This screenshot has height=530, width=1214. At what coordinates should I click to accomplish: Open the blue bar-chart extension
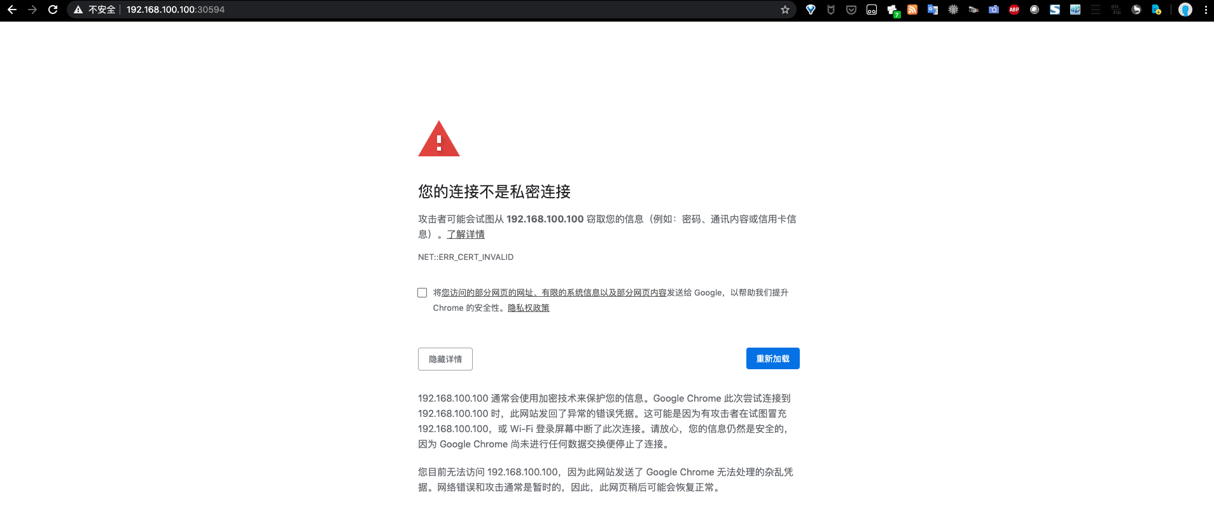(x=1075, y=10)
